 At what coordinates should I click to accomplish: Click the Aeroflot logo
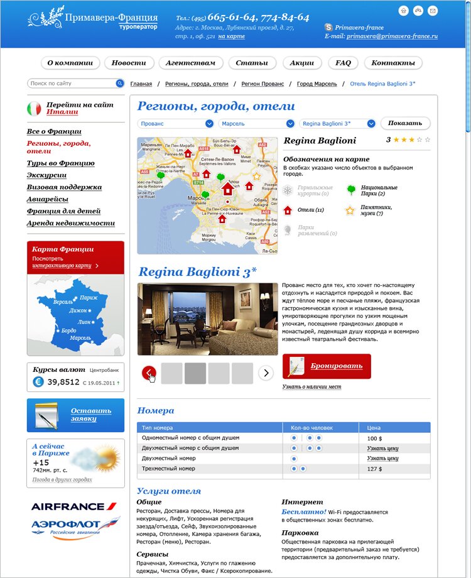click(75, 528)
